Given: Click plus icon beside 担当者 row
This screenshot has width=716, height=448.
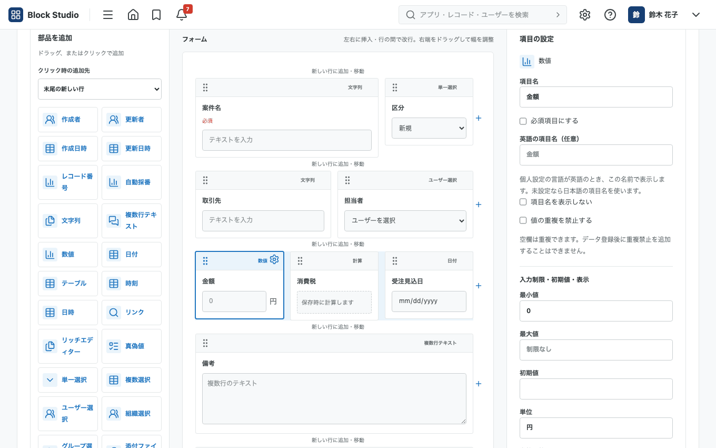Looking at the screenshot, I should [x=479, y=204].
